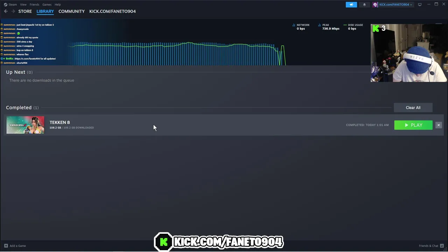
Task: Remove TEKKEN 8 from completed list
Action: (x=439, y=125)
